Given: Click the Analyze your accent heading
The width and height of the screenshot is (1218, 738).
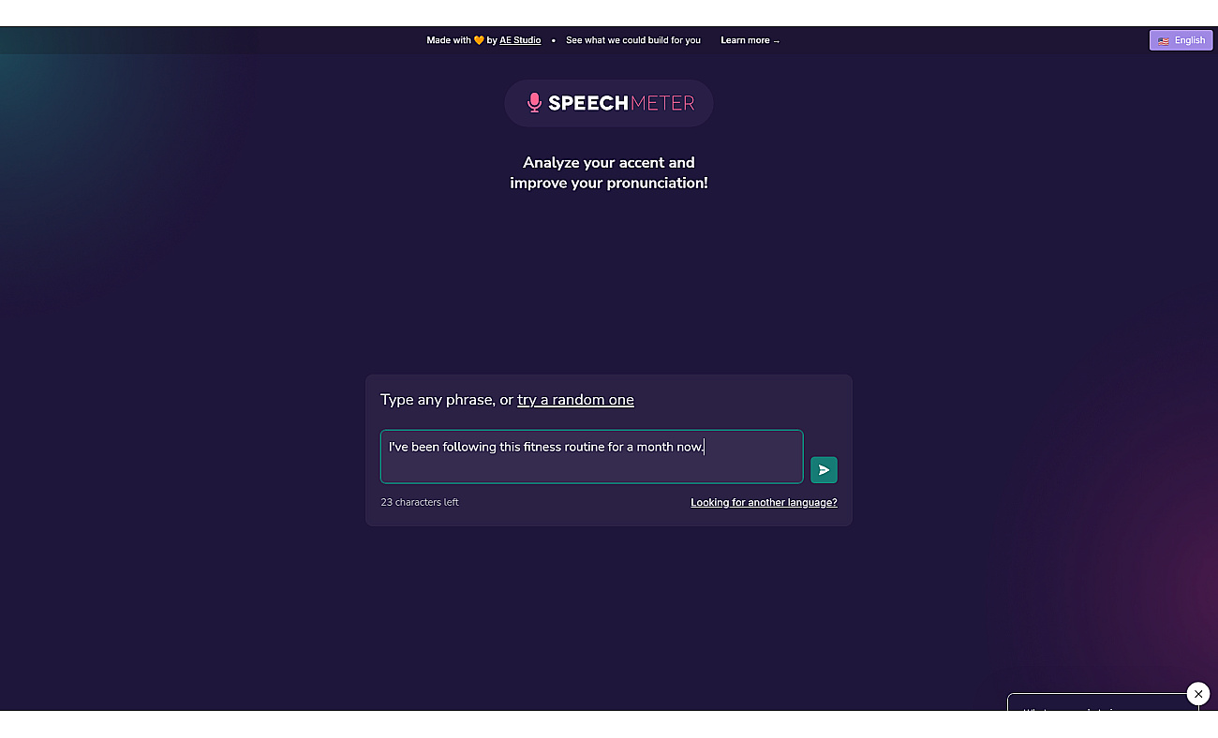Looking at the screenshot, I should tap(609, 173).
